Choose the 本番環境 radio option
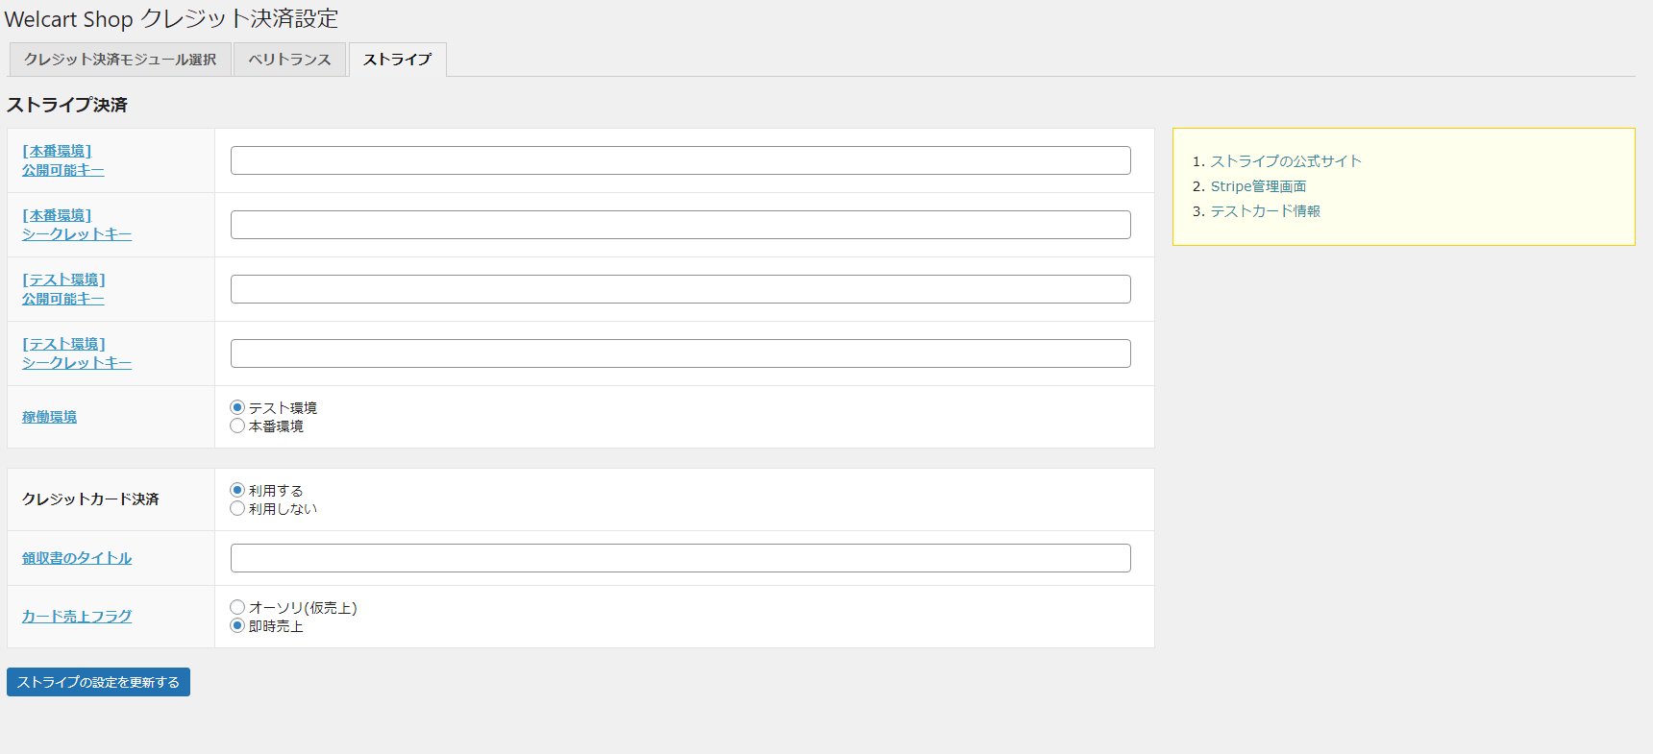The image size is (1653, 754). (x=237, y=426)
